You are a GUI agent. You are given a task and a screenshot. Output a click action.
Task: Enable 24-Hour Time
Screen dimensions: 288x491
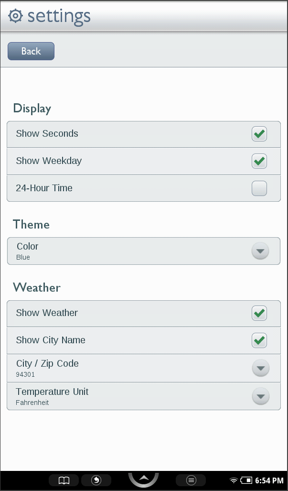[x=259, y=188]
